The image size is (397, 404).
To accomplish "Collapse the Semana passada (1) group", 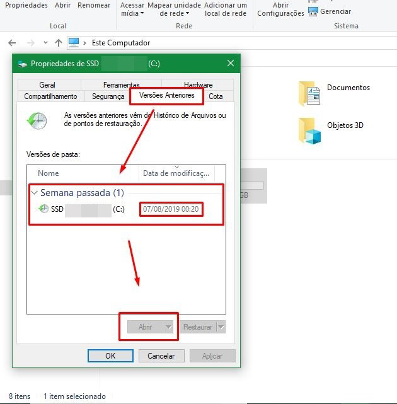I will pos(34,192).
